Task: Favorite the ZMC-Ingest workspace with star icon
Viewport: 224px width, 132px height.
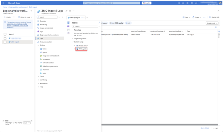Action: point(70,11)
